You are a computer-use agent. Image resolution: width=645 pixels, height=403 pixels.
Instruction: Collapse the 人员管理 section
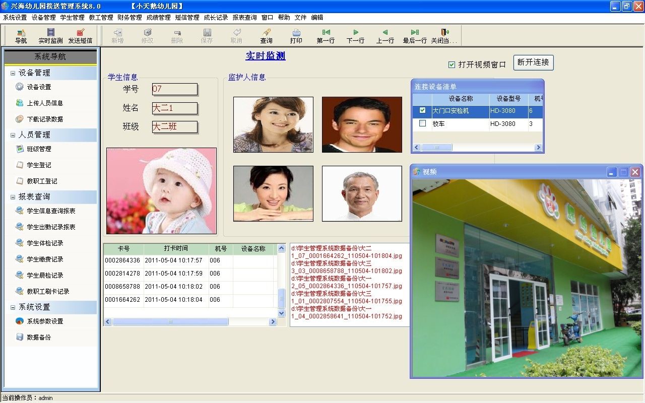point(13,135)
